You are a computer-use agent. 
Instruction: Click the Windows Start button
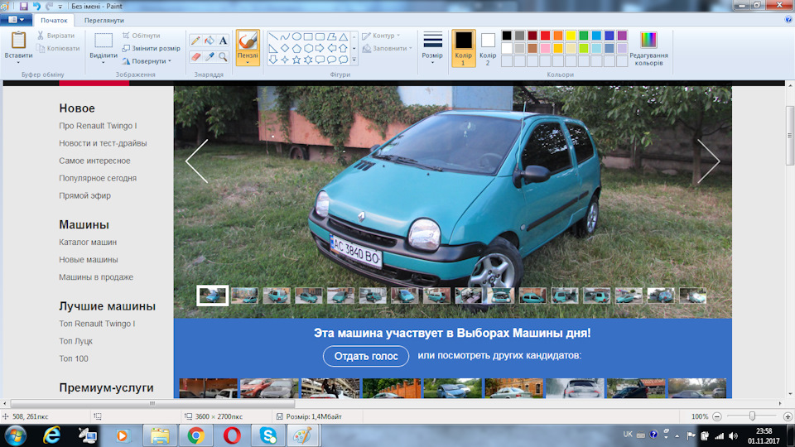click(x=15, y=435)
